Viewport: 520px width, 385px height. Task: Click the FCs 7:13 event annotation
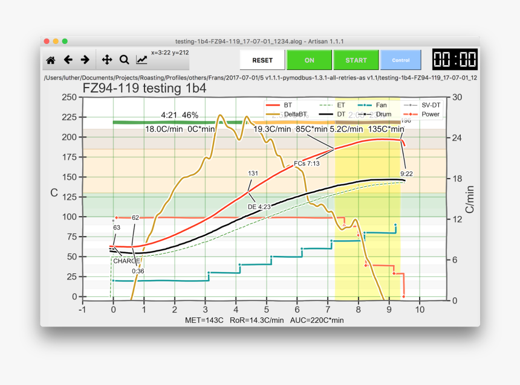click(x=306, y=164)
